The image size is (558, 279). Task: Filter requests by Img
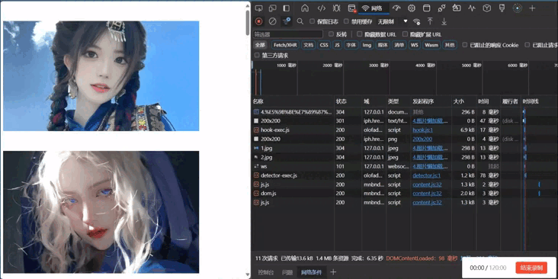(x=367, y=45)
